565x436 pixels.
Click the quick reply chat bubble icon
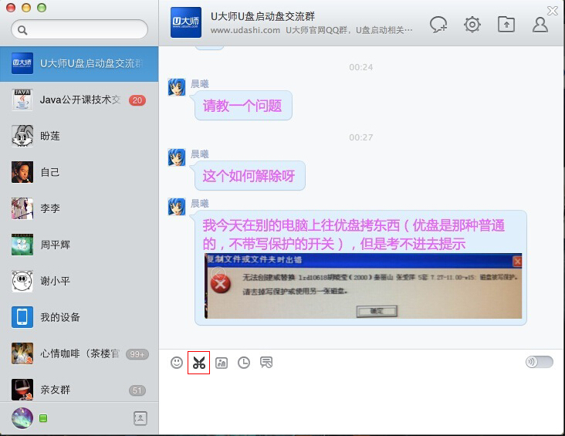[266, 363]
